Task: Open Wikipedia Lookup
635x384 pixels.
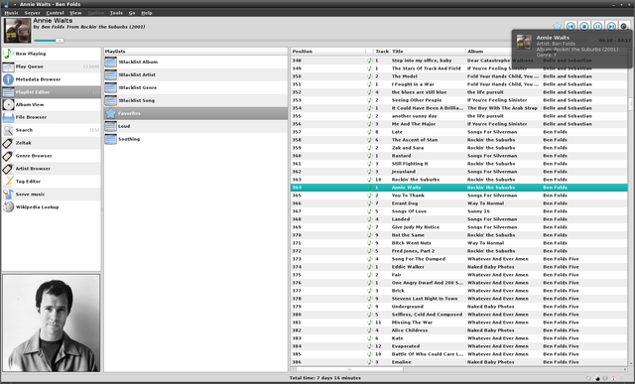Action: [51, 207]
